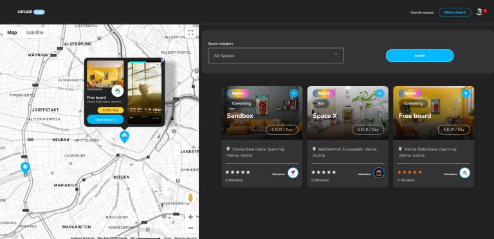Favorite the Sandbox space with star icon
This screenshot has width=494, height=239.
294,93
